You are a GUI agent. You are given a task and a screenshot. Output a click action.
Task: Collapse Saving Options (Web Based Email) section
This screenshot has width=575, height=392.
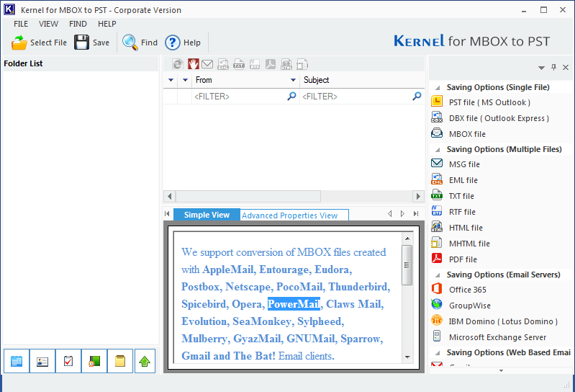click(x=438, y=352)
